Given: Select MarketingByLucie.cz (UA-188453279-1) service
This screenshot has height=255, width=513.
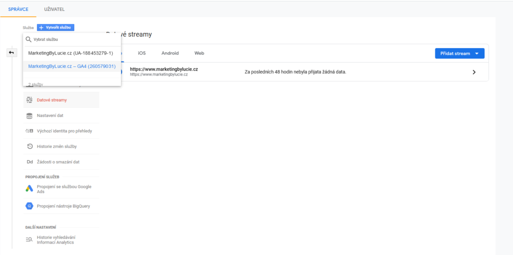Looking at the screenshot, I should (x=72, y=53).
